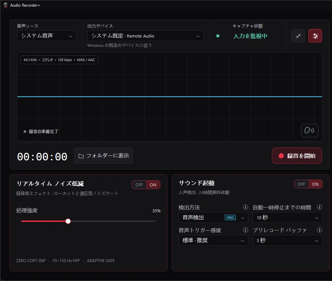Open the 10 秒 auto-pause dropdown
Image resolution: width=332 pixels, height=281 pixels.
pyautogui.click(x=287, y=218)
